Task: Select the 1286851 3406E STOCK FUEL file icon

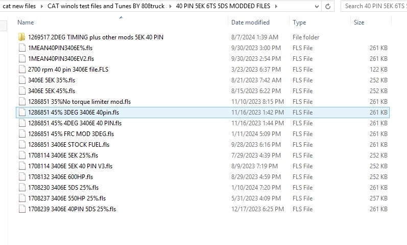Action: [21, 145]
